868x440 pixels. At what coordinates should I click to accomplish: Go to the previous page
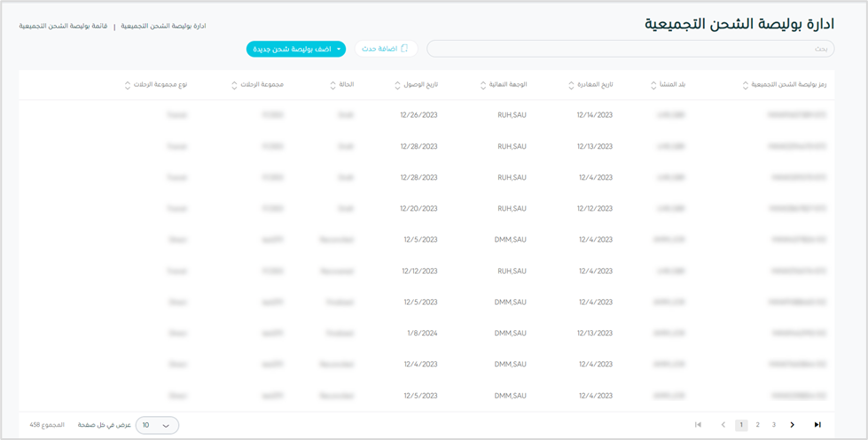[723, 425]
